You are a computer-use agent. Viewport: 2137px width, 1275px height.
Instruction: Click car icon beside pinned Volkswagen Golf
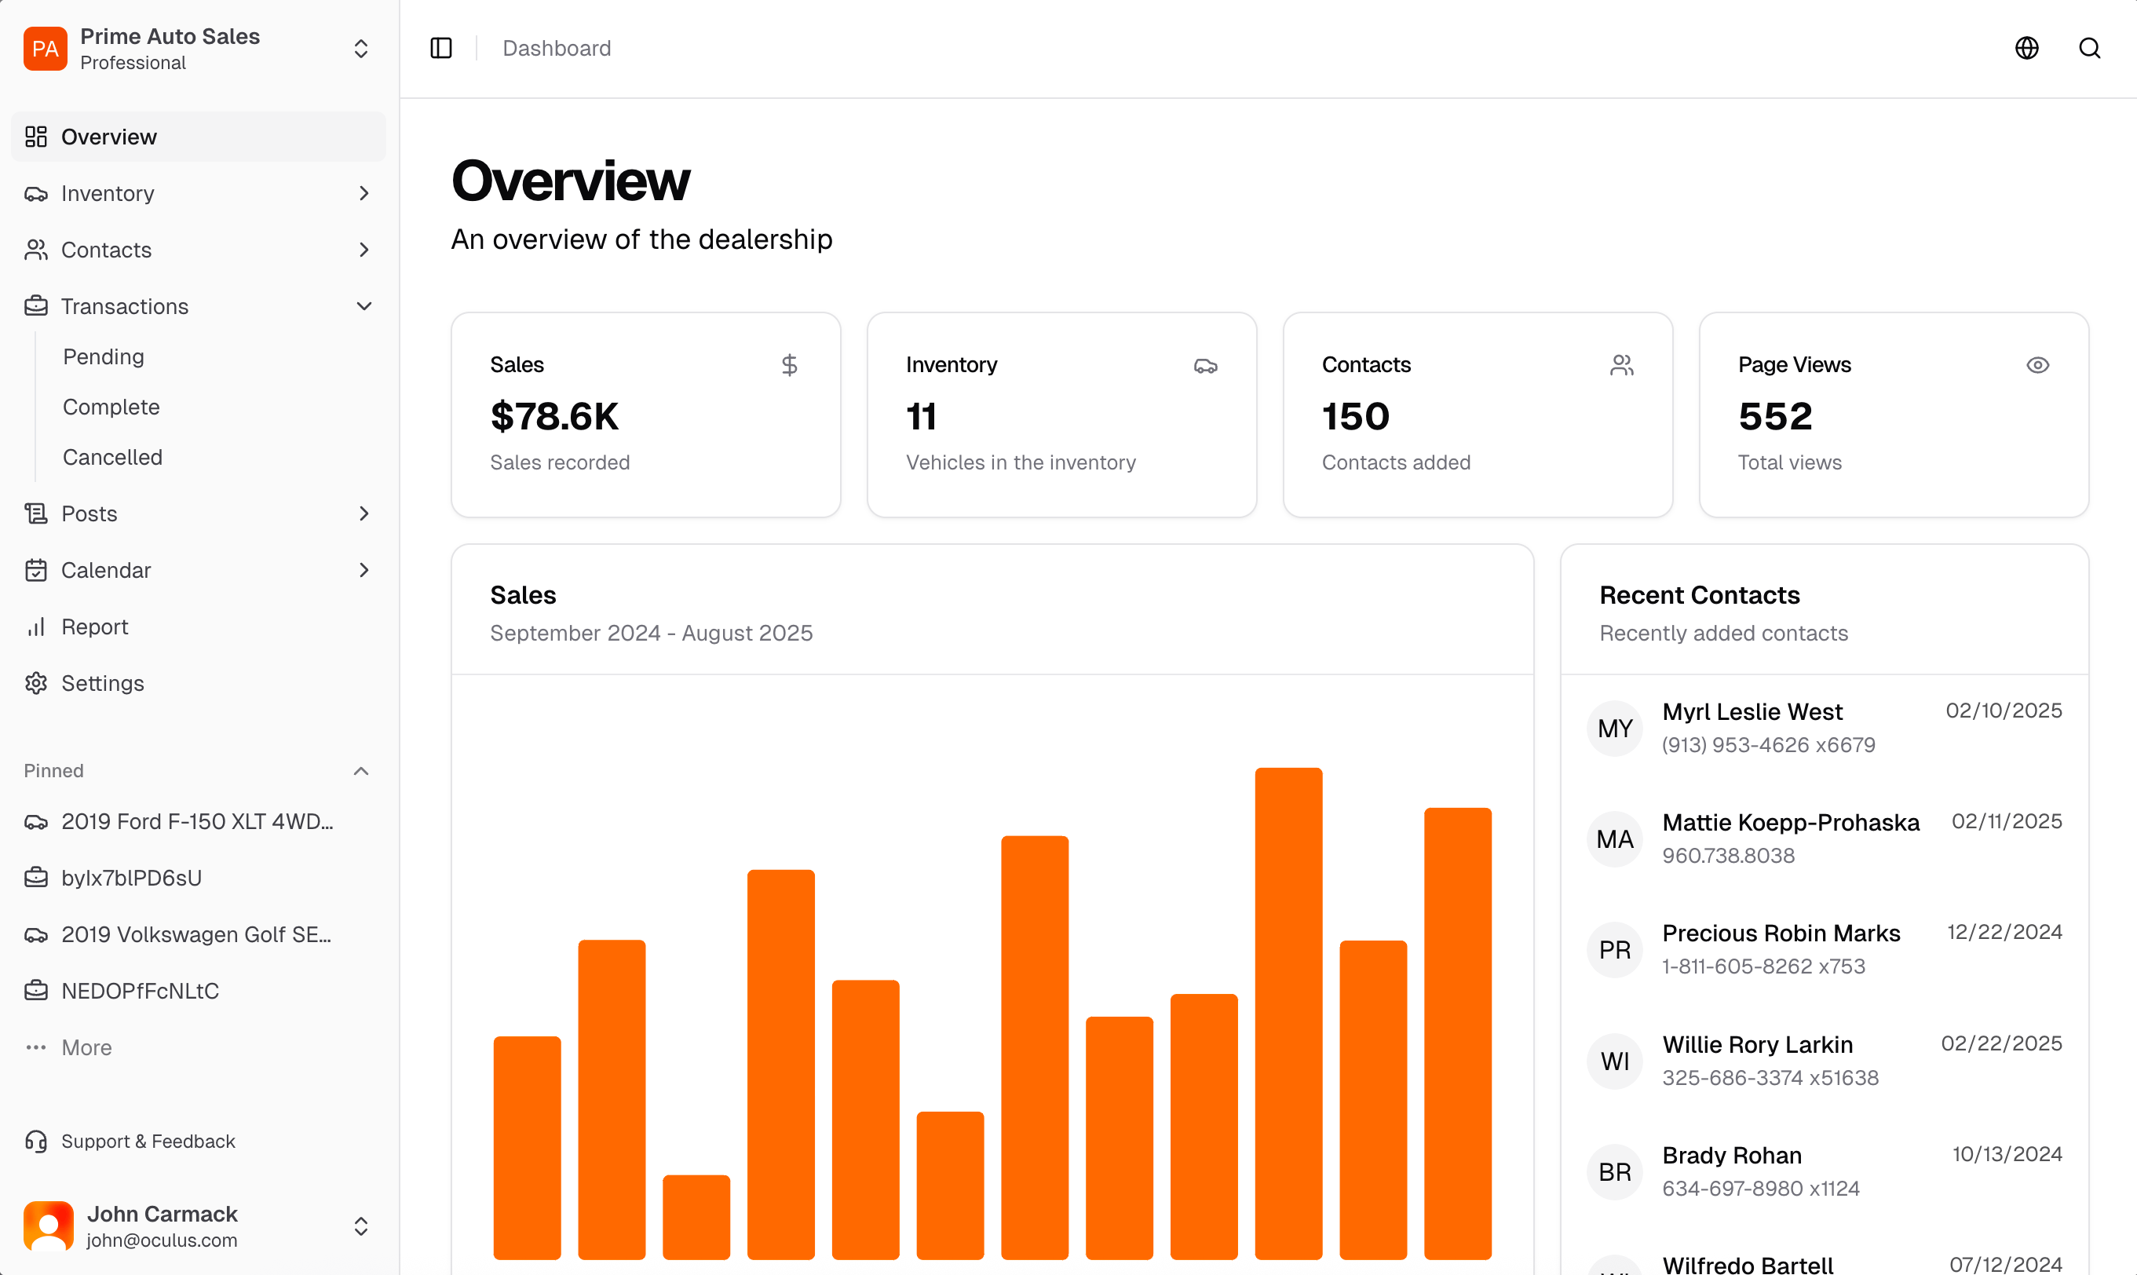click(36, 935)
